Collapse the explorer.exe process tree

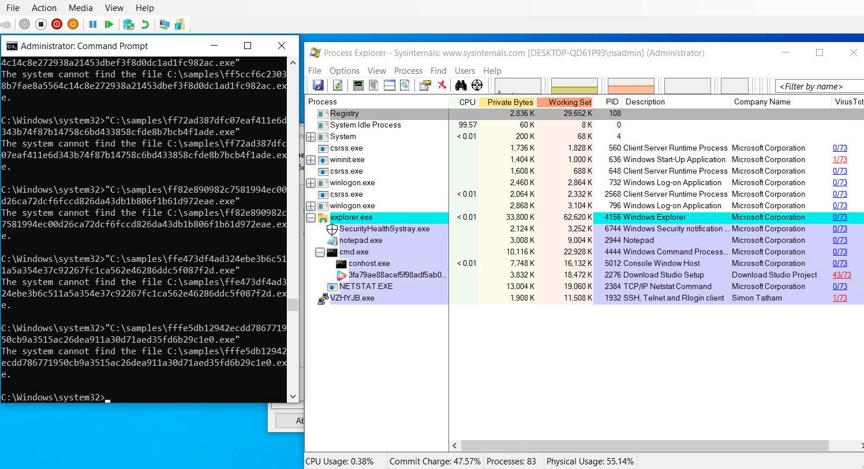311,217
